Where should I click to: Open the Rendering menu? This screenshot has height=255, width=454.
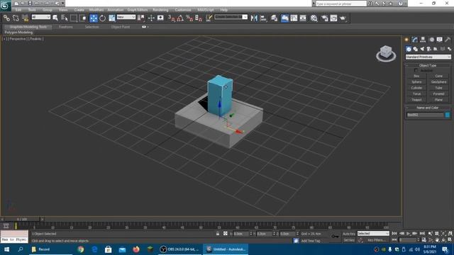tap(160, 10)
